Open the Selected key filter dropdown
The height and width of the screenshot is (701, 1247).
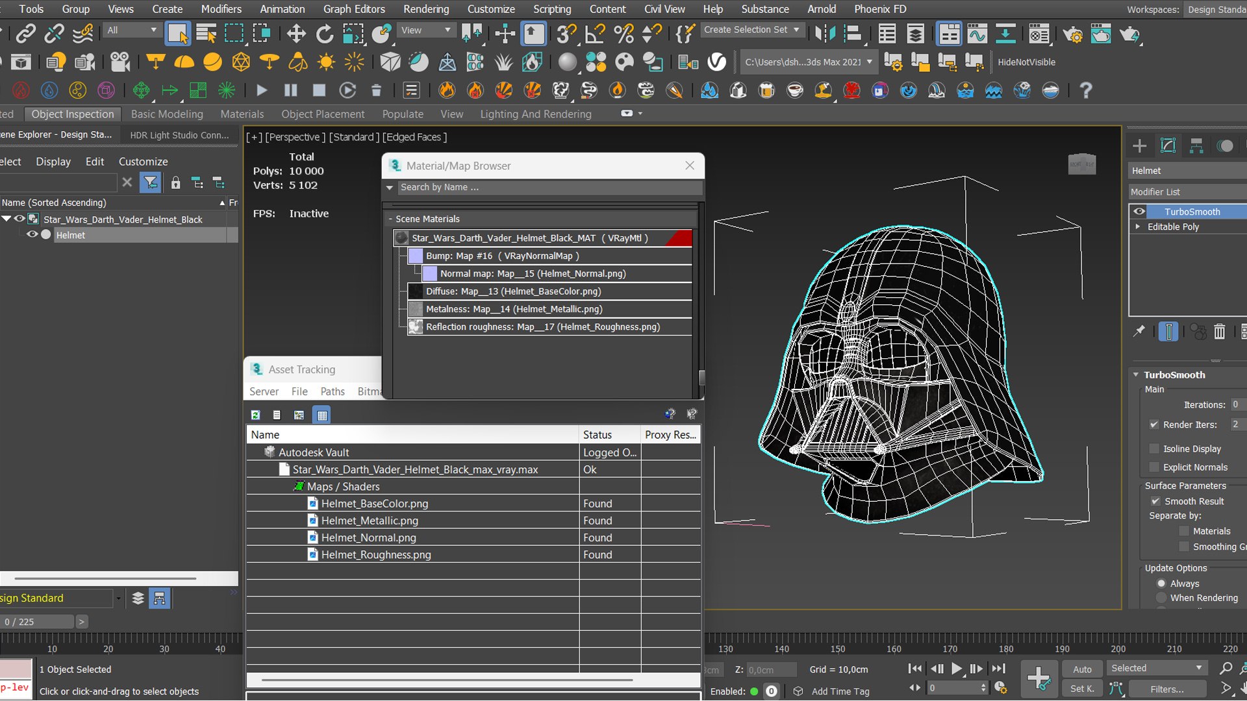pos(1157,668)
